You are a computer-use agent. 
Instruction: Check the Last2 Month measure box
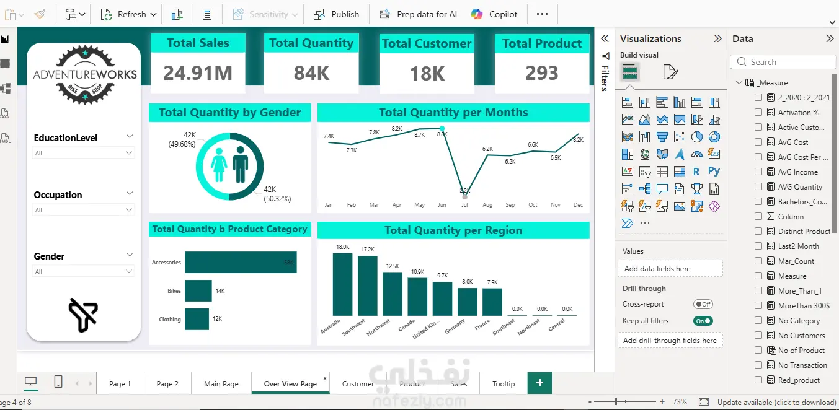pos(758,246)
